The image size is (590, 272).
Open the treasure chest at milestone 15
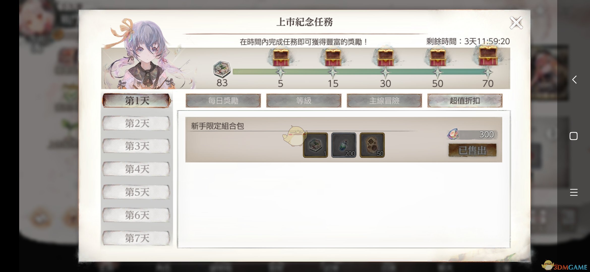[333, 58]
